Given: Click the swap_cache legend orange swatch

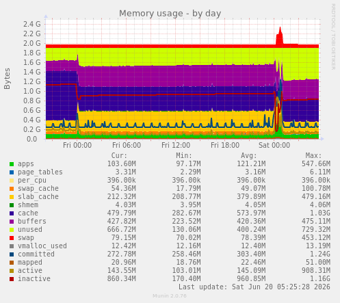Looking at the screenshot, I should click(12, 189).
